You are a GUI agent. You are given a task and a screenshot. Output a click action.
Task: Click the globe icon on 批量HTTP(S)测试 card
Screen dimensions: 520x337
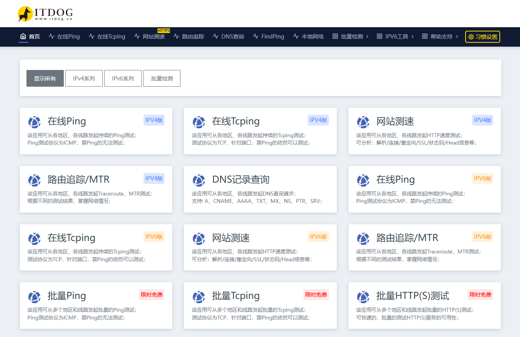pos(363,297)
